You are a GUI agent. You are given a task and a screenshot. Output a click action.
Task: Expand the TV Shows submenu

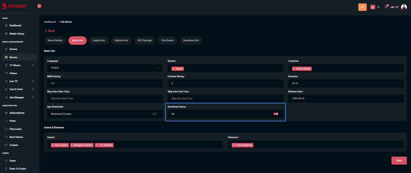click(x=33, y=65)
